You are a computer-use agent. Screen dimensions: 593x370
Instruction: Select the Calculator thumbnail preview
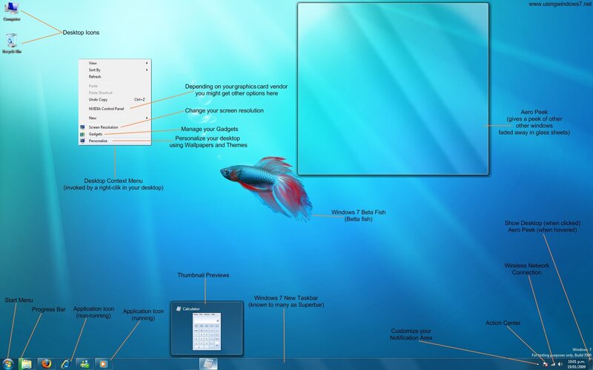pos(207,328)
